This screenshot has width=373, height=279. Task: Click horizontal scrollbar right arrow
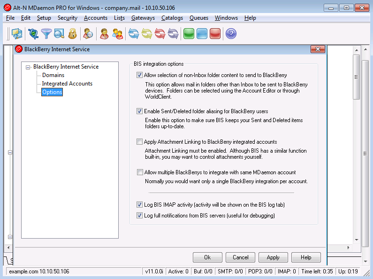(x=348, y=248)
